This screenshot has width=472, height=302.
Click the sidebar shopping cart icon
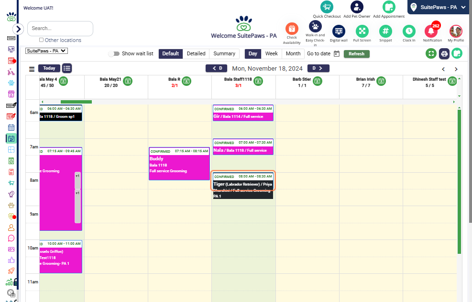point(11,183)
